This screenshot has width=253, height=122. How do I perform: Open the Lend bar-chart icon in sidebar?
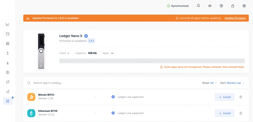[7, 92]
